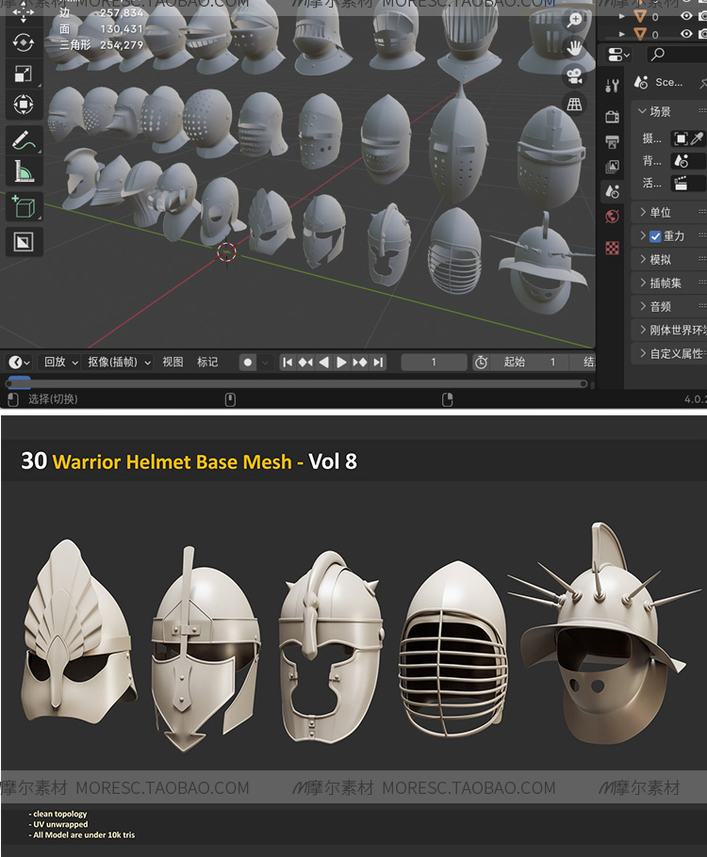Image resolution: width=707 pixels, height=857 pixels.
Task: Click the current frame field showing 1
Action: [434, 362]
